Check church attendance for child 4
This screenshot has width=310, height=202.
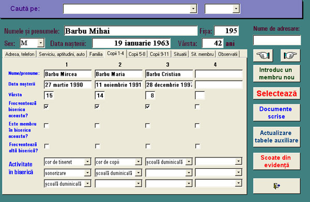pyautogui.click(x=197, y=107)
